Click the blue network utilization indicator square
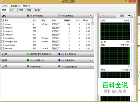Image resolution: width=140 pixels, height=102 pixels. click(59, 60)
